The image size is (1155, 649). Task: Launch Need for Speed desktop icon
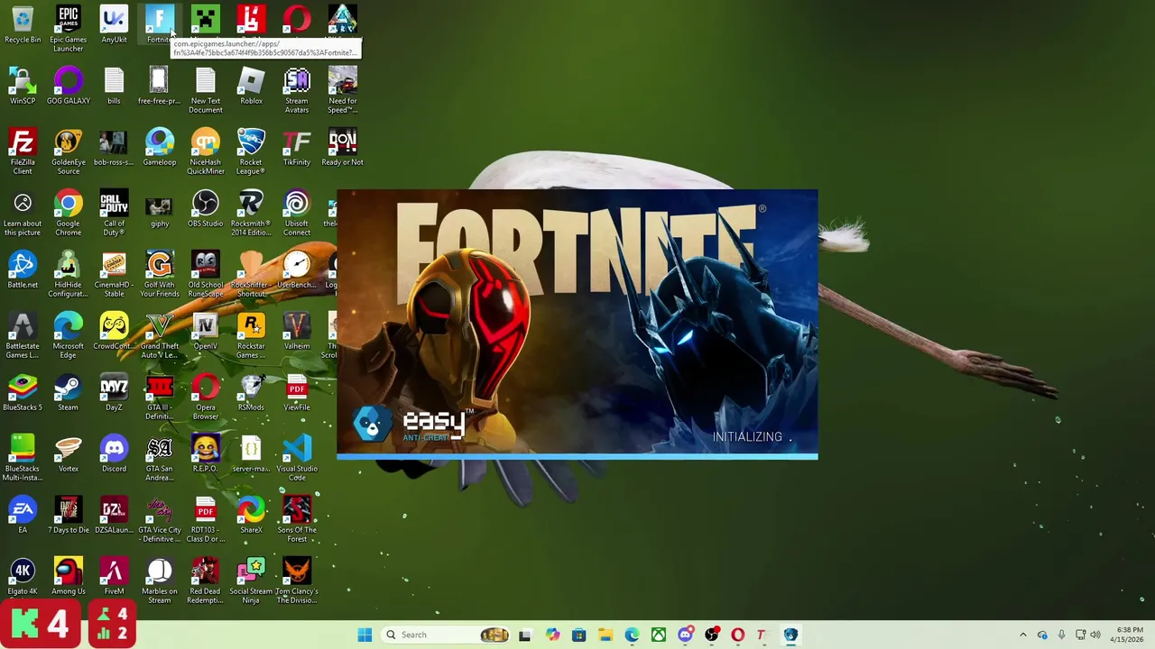(x=343, y=90)
